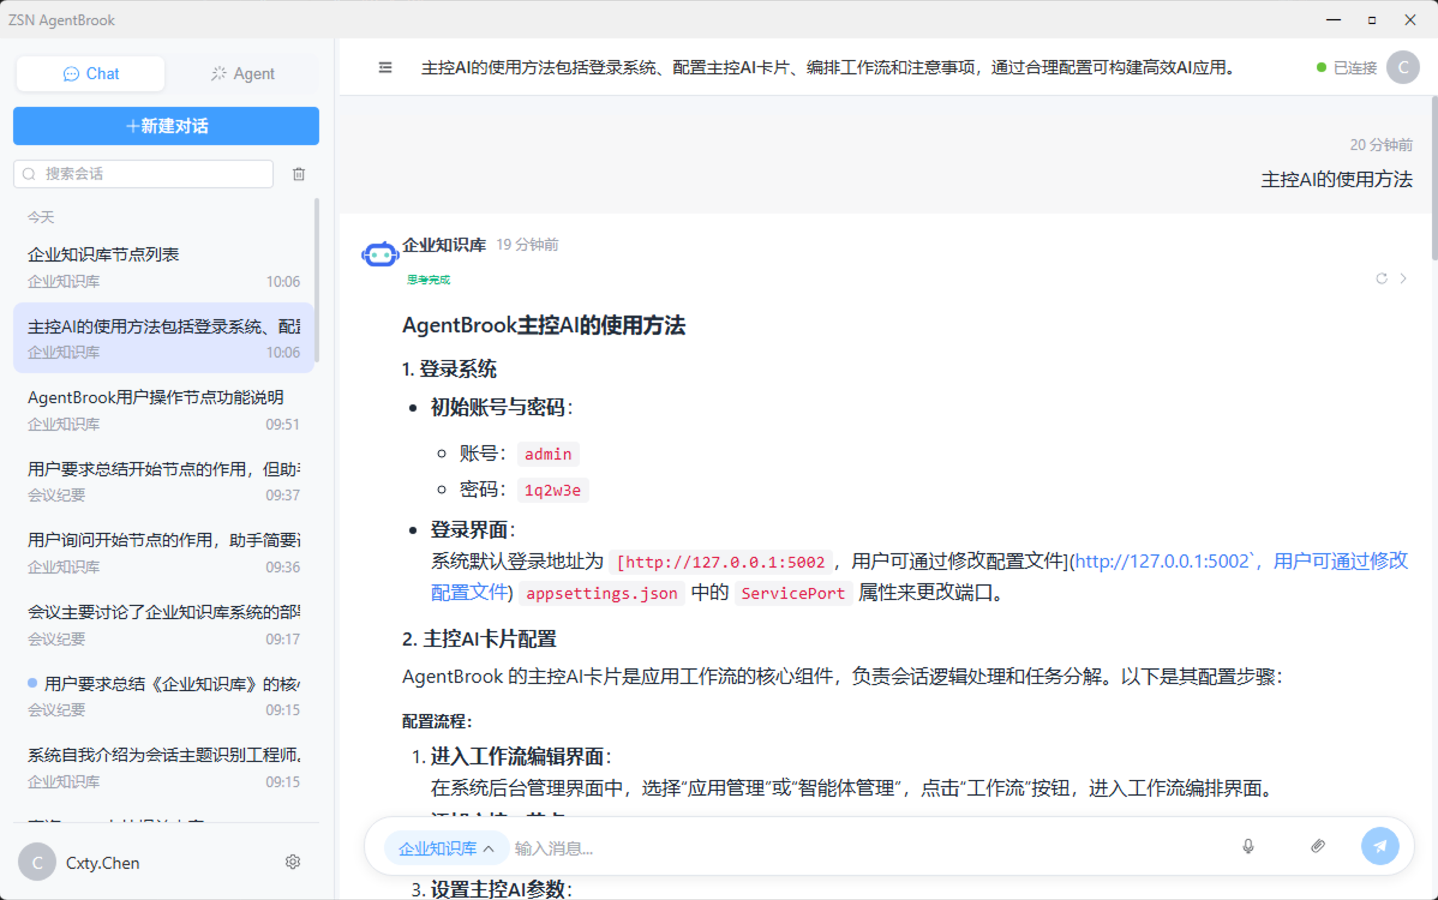Viewport: 1438px width, 900px height.
Task: Minimize the ZSN AgentBrook window
Action: click(1334, 20)
